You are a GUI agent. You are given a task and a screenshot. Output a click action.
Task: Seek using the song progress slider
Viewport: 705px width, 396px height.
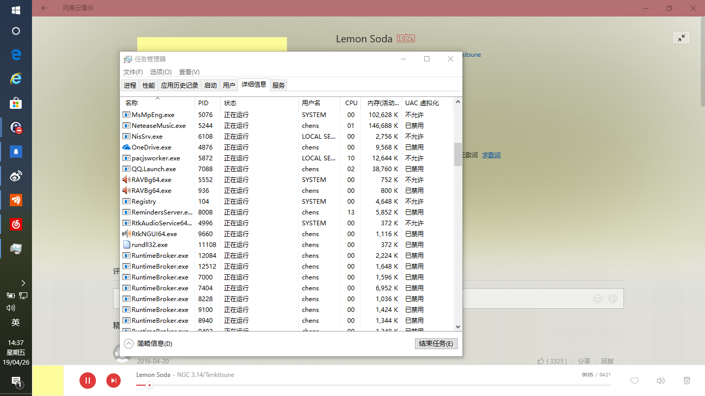point(374,385)
